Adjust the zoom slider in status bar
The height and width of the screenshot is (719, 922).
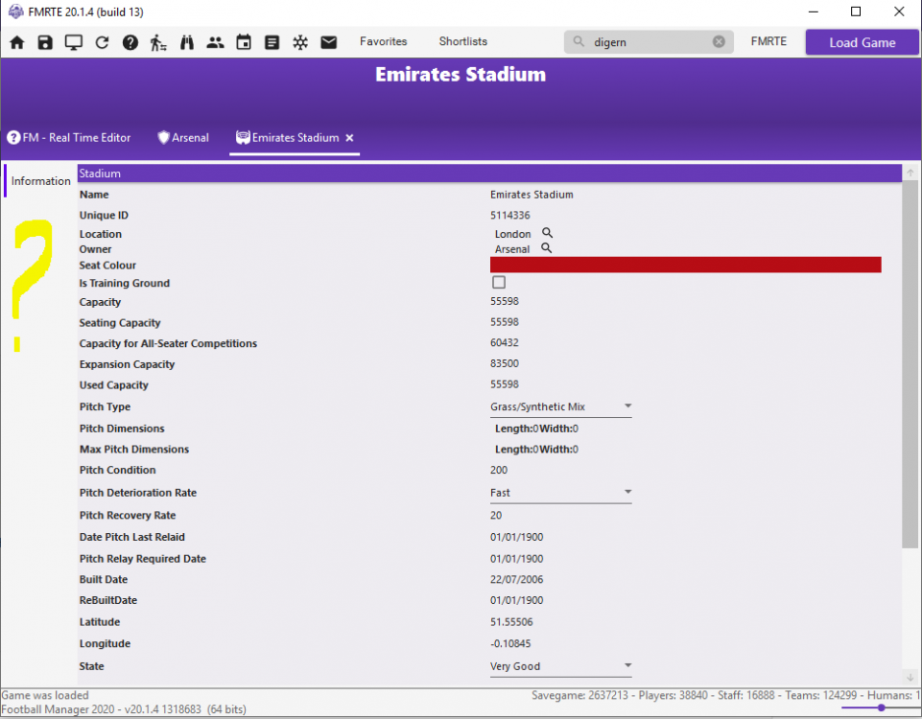point(881,707)
